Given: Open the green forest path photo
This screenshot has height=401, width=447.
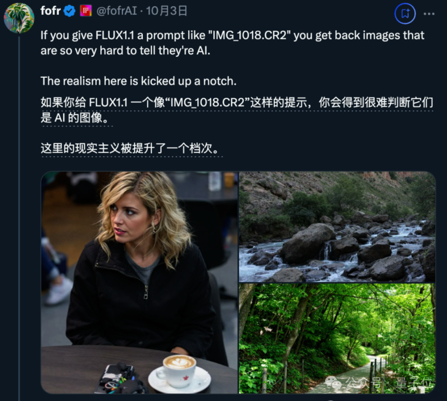Looking at the screenshot, I should pos(337,339).
